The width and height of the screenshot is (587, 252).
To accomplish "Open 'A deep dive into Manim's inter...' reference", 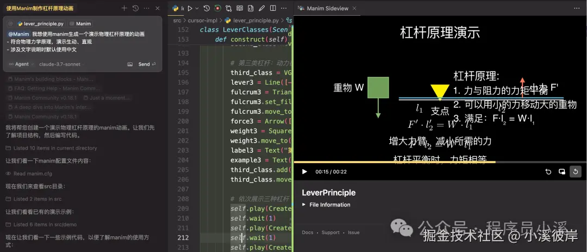I will tap(49, 107).
